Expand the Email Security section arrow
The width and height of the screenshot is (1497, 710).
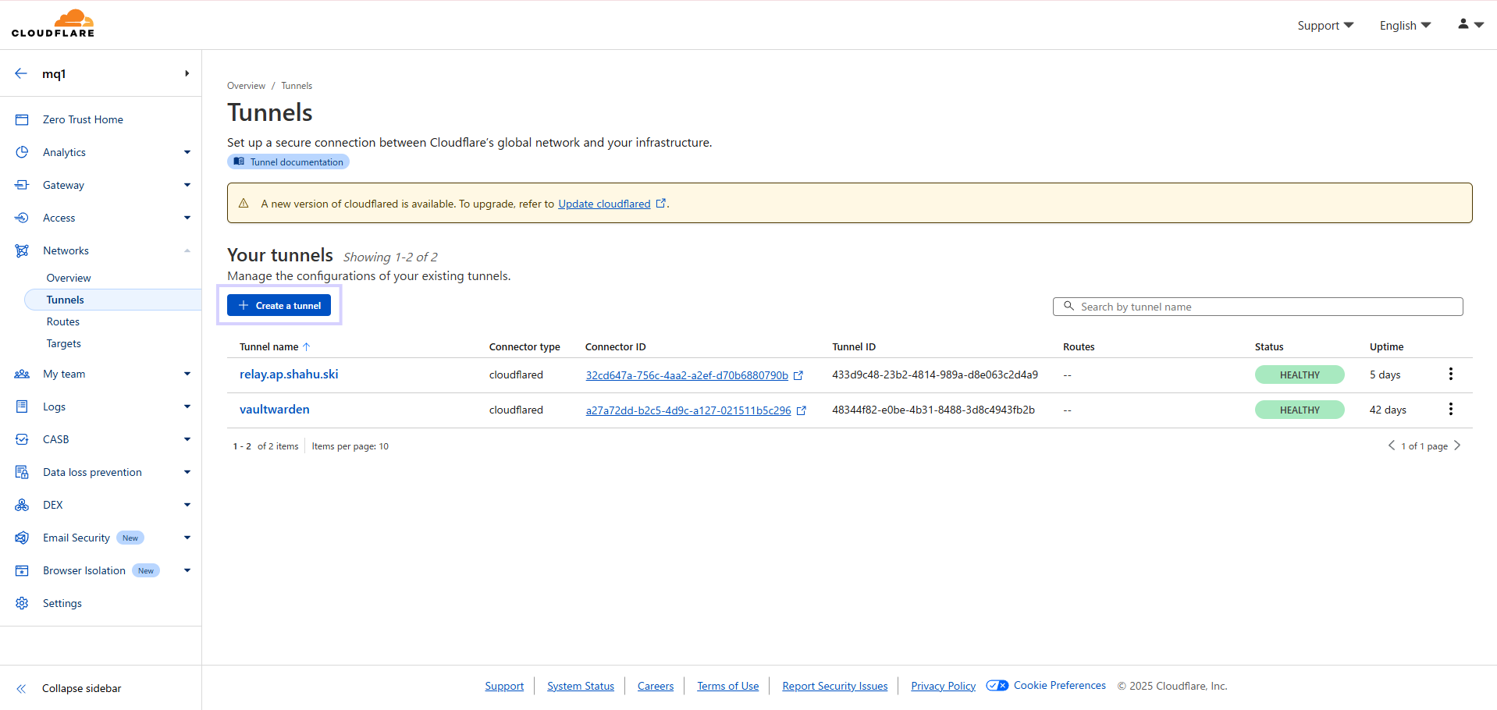tap(187, 538)
